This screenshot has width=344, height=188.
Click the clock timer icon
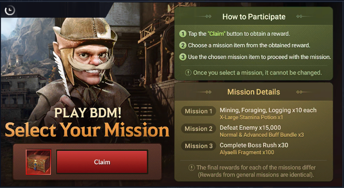coord(10,10)
